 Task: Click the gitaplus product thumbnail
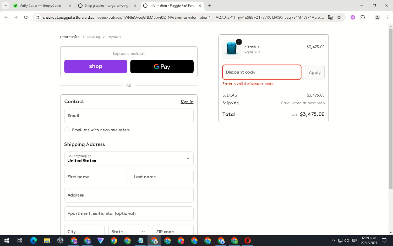231,49
